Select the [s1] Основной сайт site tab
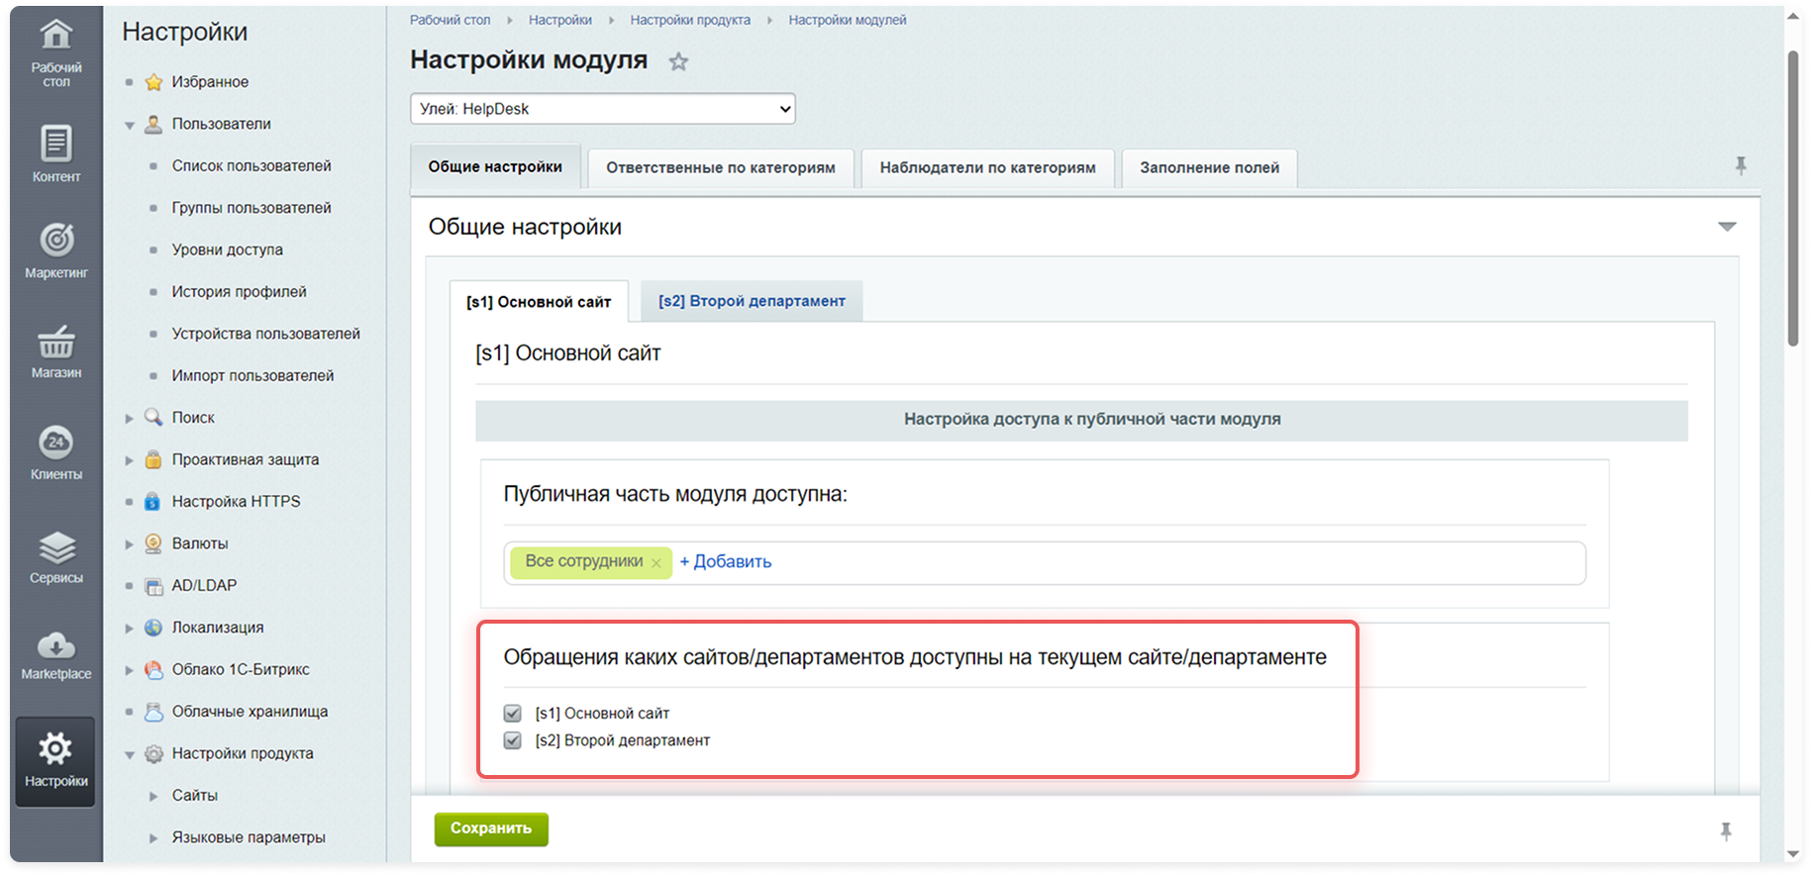This screenshot has height=876, width=1812. tap(539, 302)
